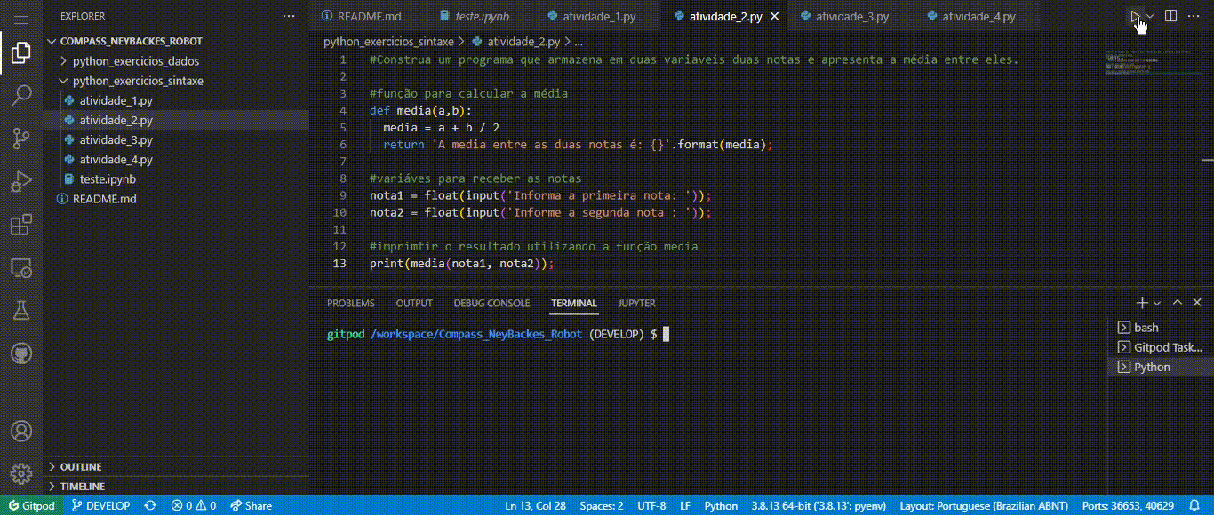This screenshot has height=515, width=1214.
Task: Click the Ports: 36653, 40629 status item
Action: [1128, 505]
